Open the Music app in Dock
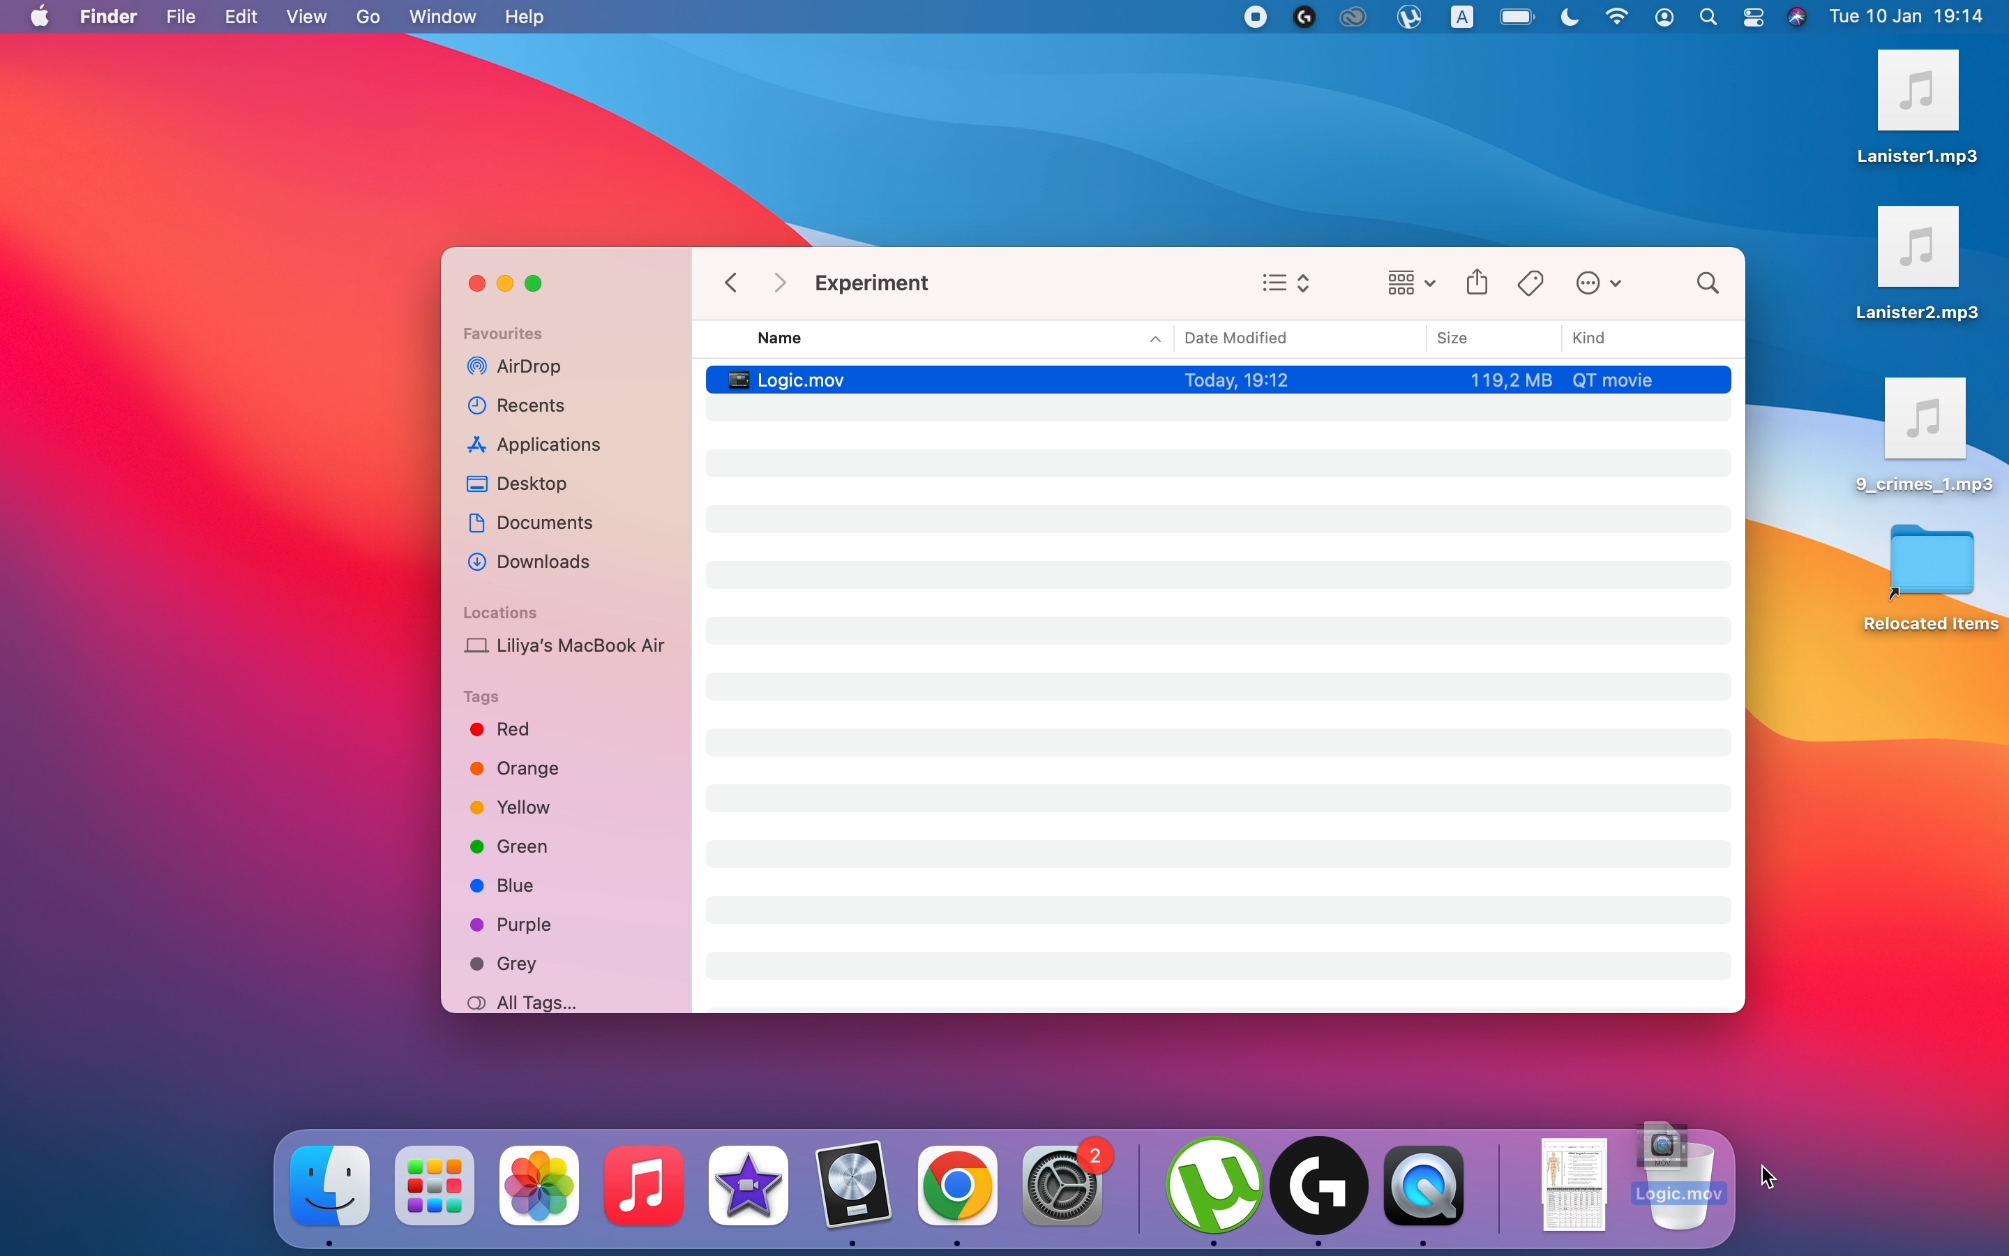Viewport: 2009px width, 1256px height. pos(645,1187)
